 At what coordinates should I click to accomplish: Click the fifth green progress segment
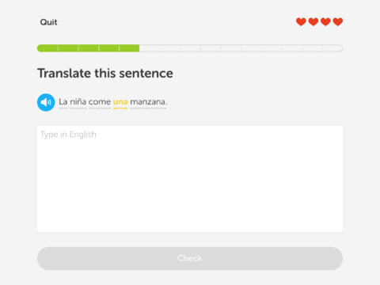pyautogui.click(x=129, y=48)
